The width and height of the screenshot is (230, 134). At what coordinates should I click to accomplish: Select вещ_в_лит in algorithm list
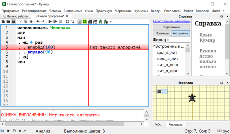[x=168, y=59]
